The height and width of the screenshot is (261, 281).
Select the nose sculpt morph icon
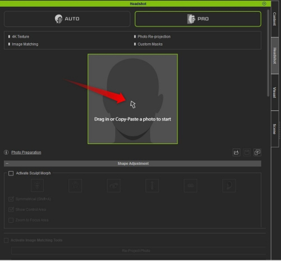[x=152, y=186]
